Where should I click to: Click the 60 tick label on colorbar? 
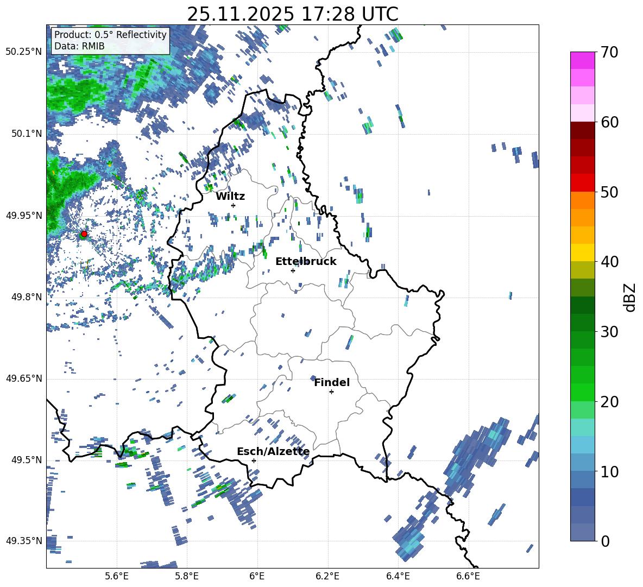tap(609, 122)
